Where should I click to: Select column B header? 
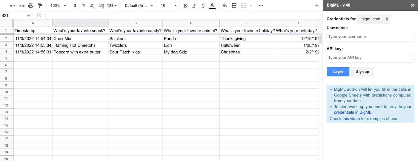click(x=80, y=23)
